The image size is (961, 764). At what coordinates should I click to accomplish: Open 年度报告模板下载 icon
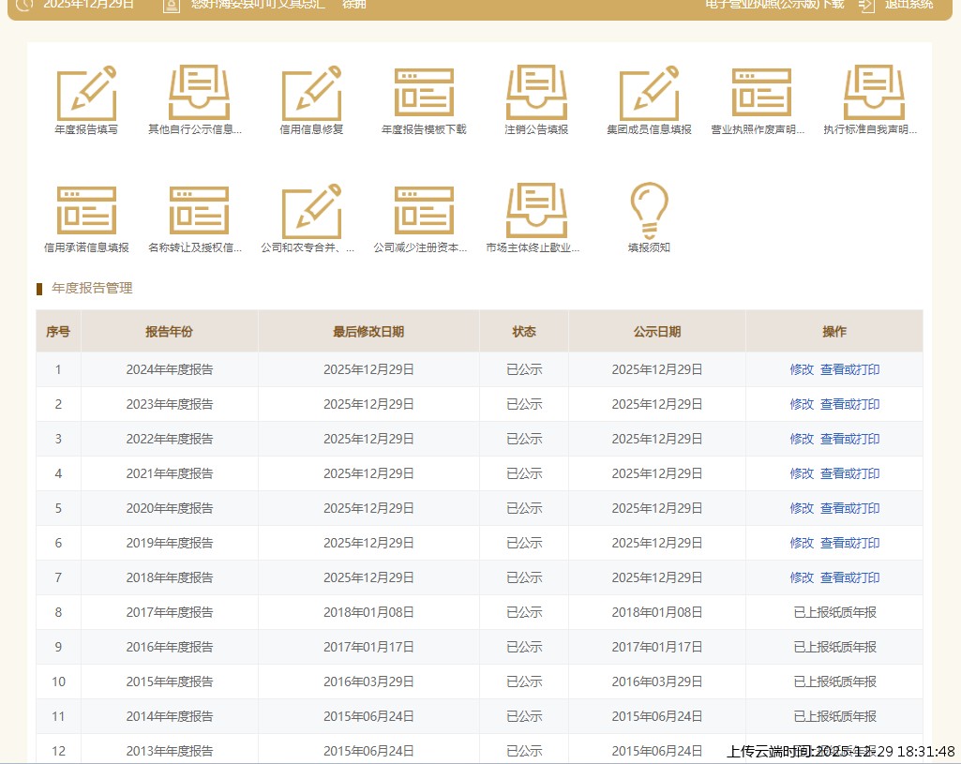click(424, 94)
